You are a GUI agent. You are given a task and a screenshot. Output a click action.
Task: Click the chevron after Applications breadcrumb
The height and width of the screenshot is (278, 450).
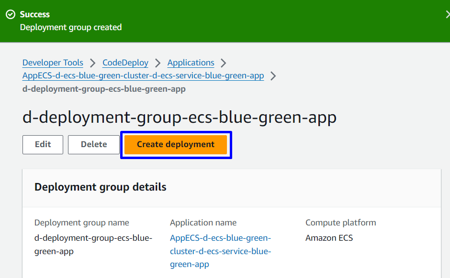coord(223,63)
